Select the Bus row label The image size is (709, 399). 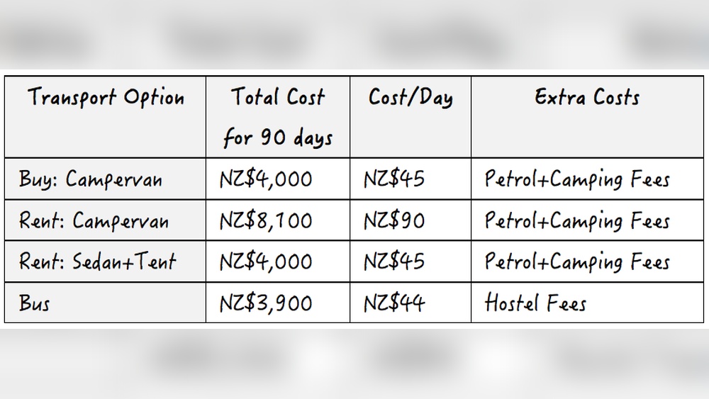[x=105, y=303]
